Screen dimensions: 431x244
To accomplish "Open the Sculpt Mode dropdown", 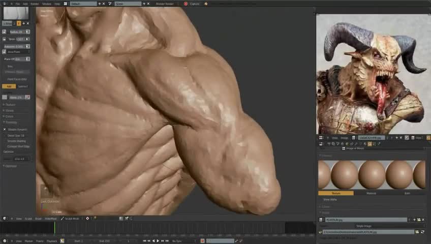I will coord(71,219).
